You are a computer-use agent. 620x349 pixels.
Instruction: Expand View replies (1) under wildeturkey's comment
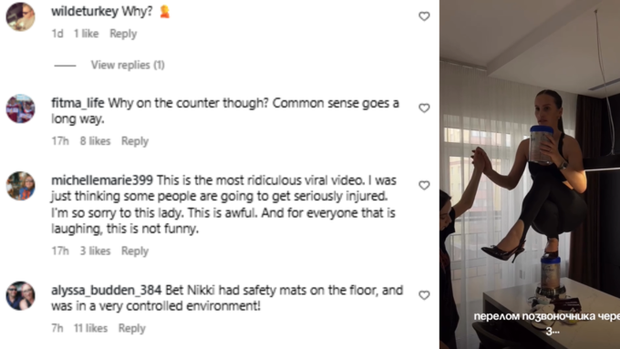128,65
